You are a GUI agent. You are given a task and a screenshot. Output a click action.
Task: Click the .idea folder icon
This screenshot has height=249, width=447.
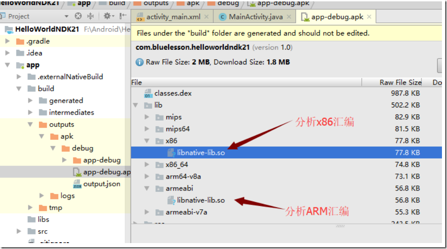[20, 53]
